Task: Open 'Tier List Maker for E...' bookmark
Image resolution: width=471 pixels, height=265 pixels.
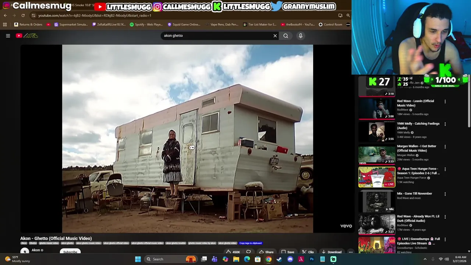Action: coord(260,25)
